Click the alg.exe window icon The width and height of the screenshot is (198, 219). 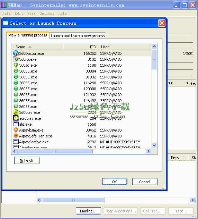pos(16,124)
